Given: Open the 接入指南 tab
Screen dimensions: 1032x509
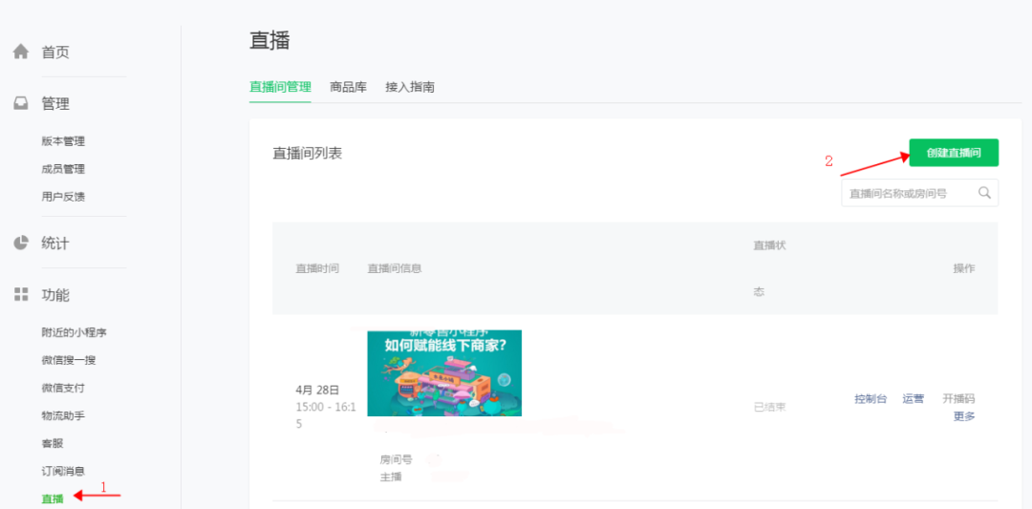Looking at the screenshot, I should [410, 87].
